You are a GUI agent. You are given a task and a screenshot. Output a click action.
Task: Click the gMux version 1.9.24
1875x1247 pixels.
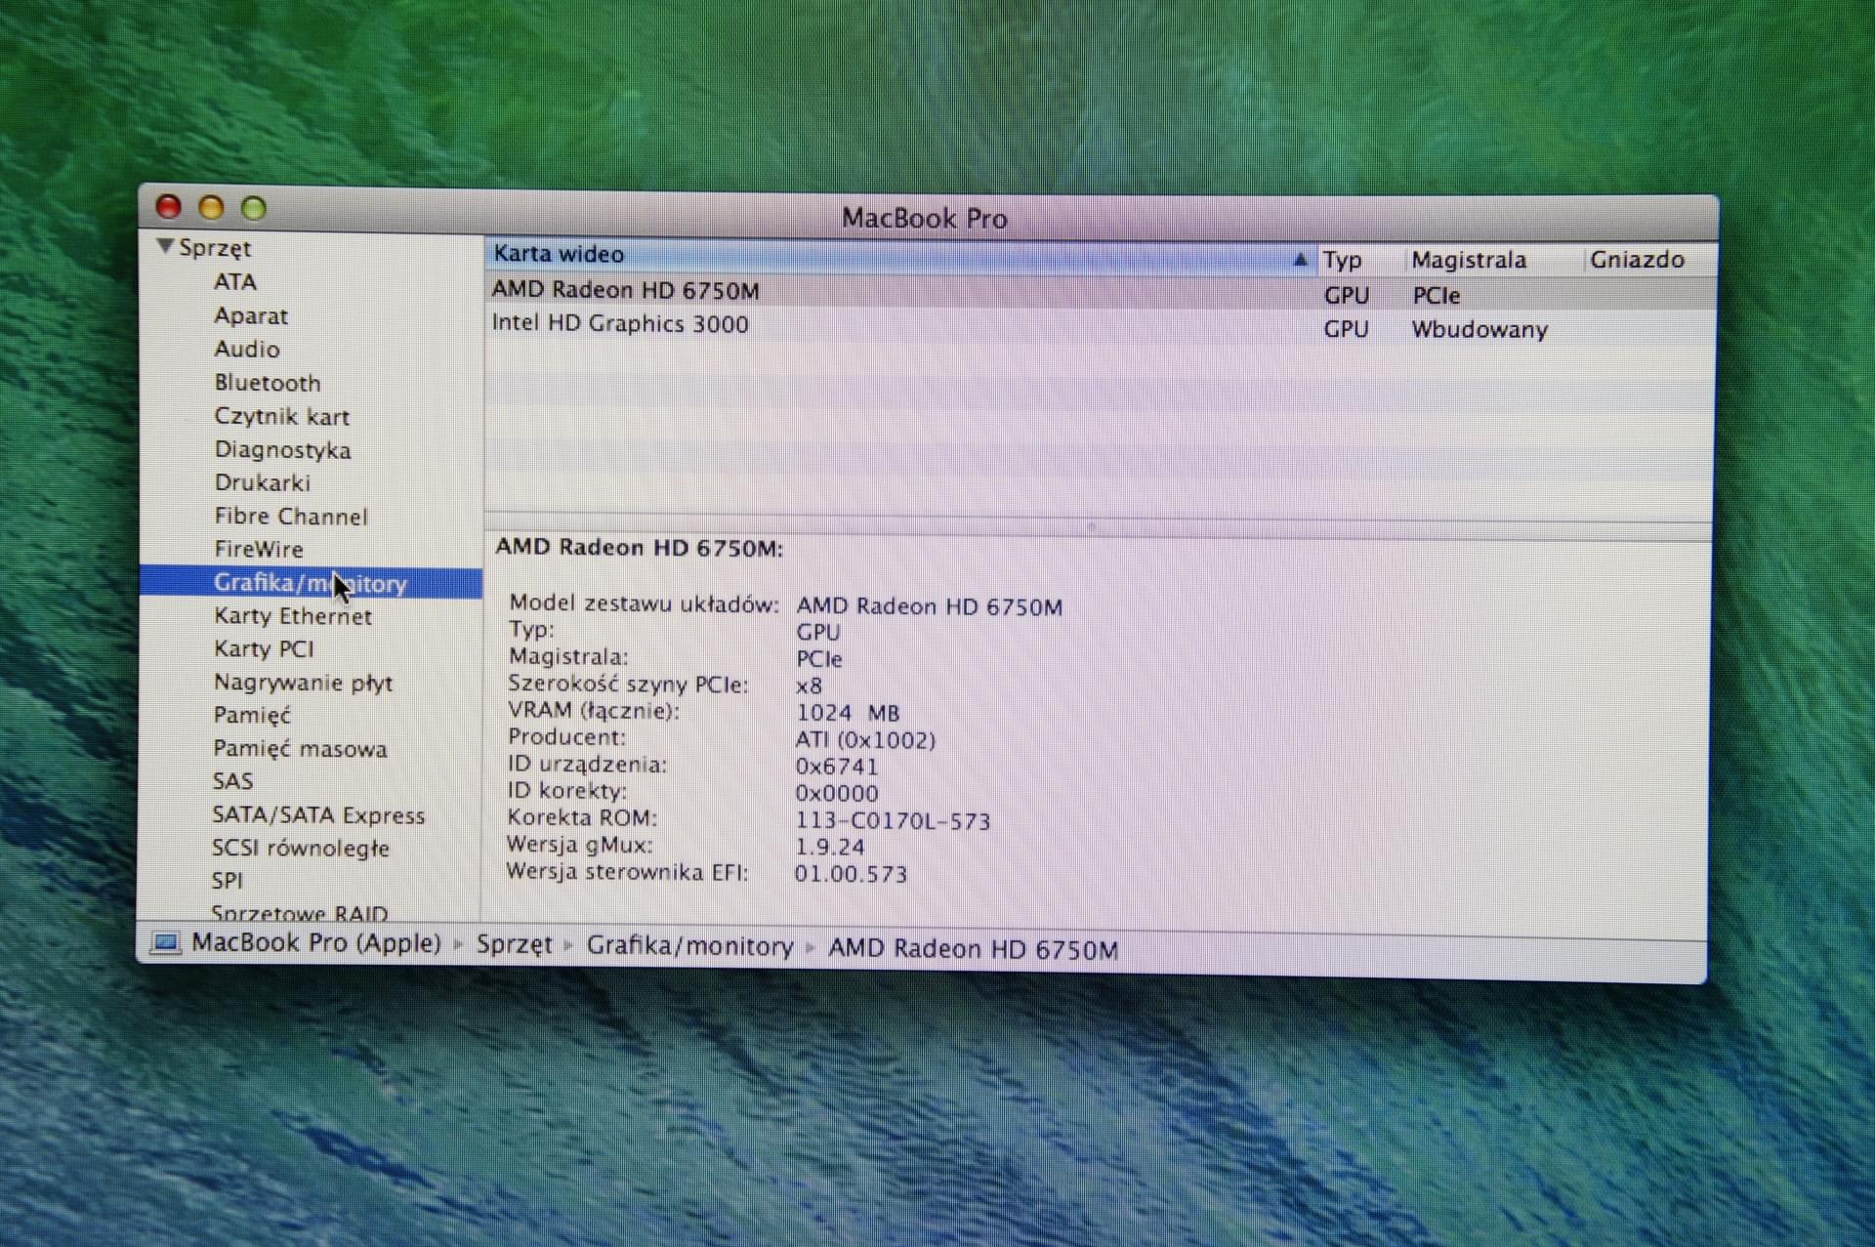829,848
